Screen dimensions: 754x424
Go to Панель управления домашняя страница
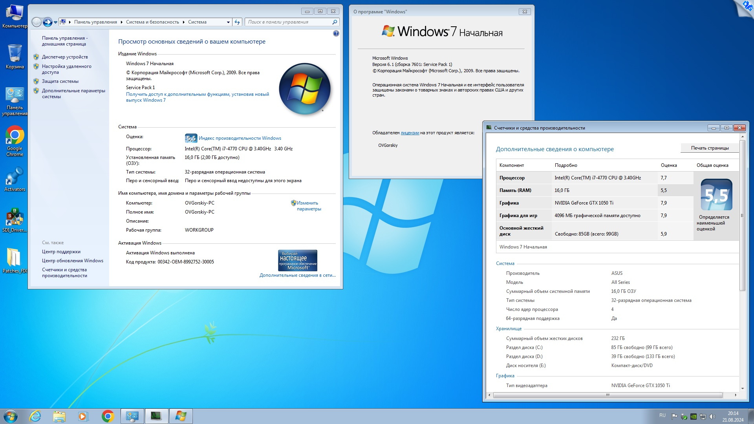coord(65,41)
